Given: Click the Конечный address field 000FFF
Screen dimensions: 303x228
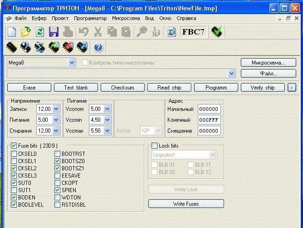Looking at the screenshot, I should coord(209,120).
